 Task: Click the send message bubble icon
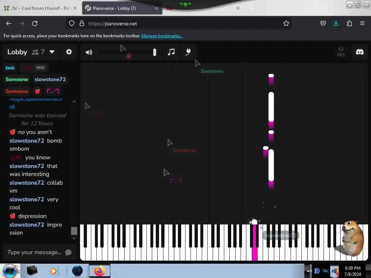pos(68,252)
